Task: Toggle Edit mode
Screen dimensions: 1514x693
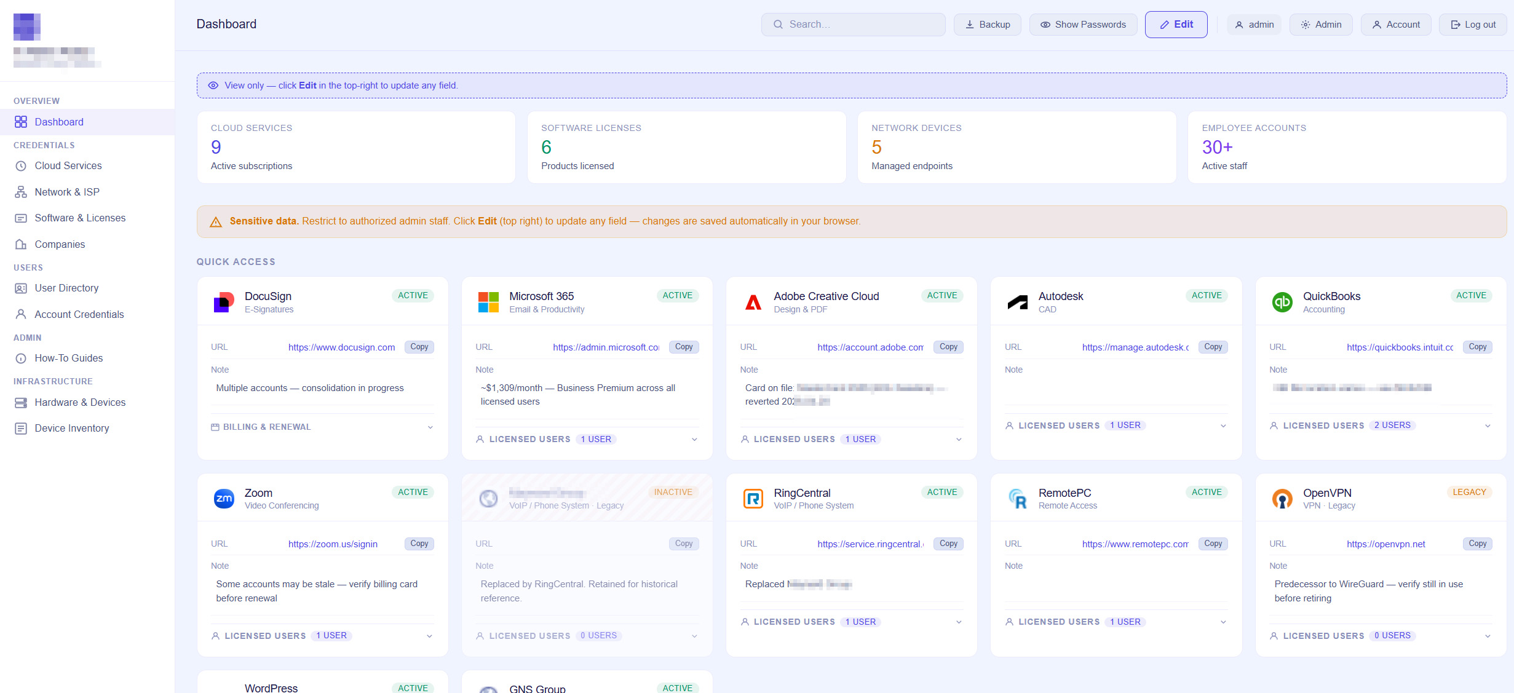Action: coord(1176,25)
